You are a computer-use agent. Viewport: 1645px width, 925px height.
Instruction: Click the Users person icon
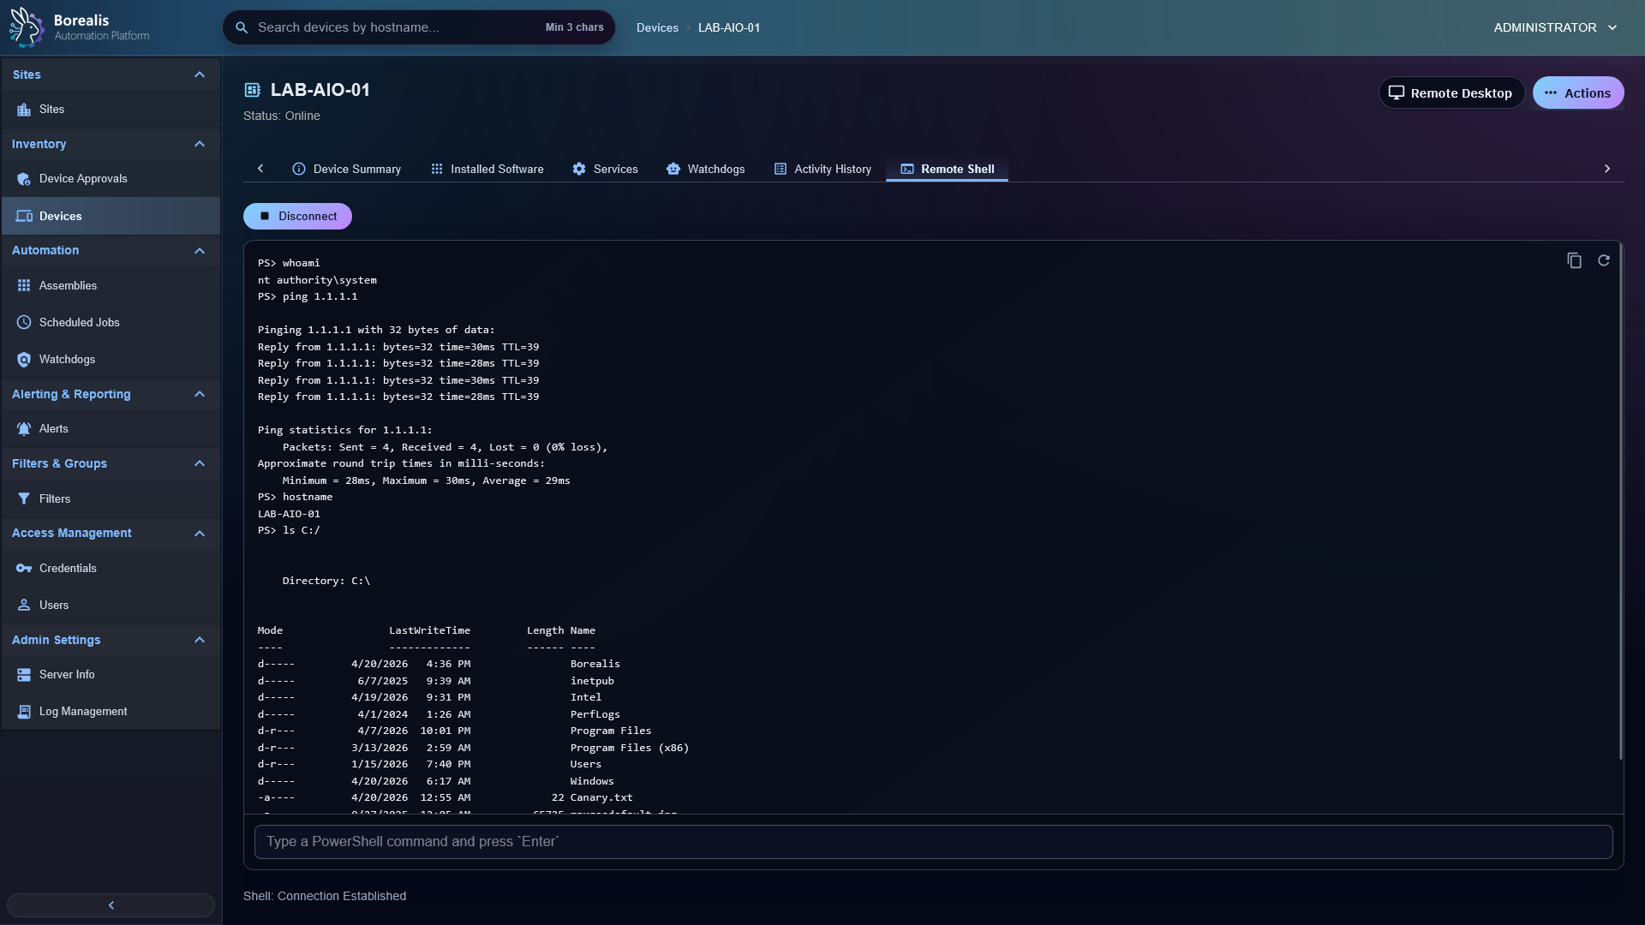(24, 606)
